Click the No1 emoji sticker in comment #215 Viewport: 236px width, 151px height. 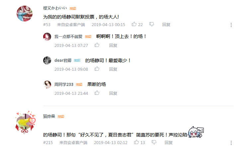coord(196,132)
